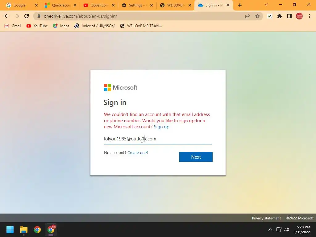Open the volume tray icon
Image resolution: width=316 pixels, height=237 pixels.
pyautogui.click(x=286, y=230)
